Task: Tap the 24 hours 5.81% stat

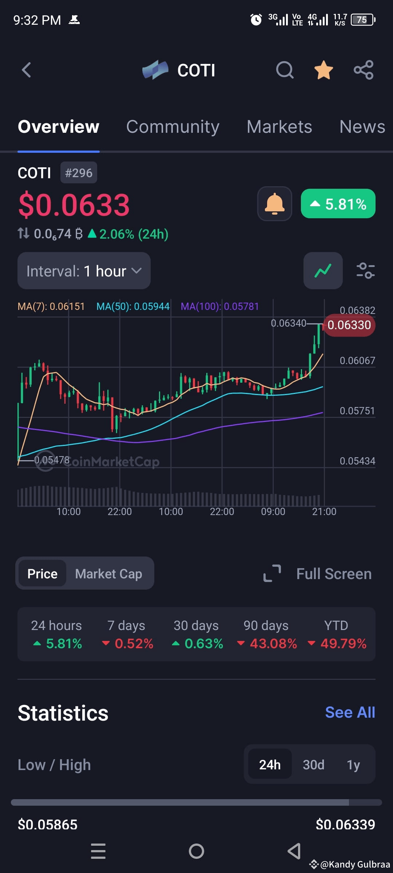Action: [57, 634]
